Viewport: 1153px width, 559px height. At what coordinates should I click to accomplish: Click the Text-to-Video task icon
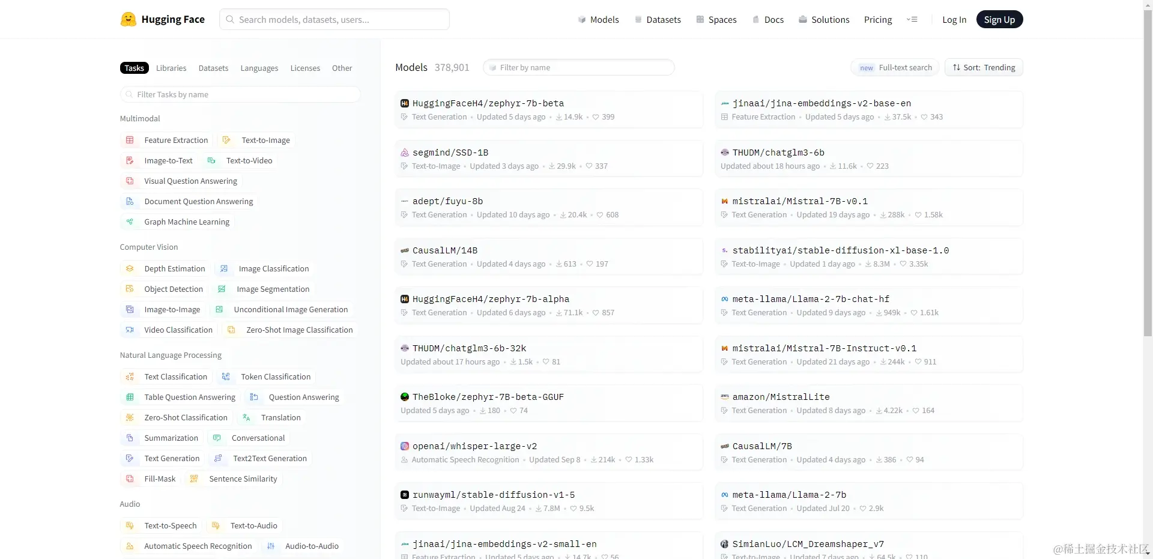[x=211, y=160]
